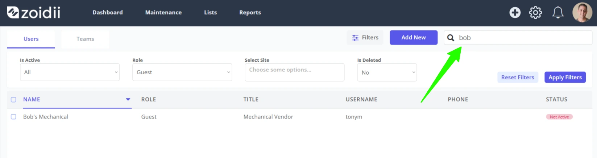Click the Select Site options field
Screen dimensions: 597x158
click(294, 72)
